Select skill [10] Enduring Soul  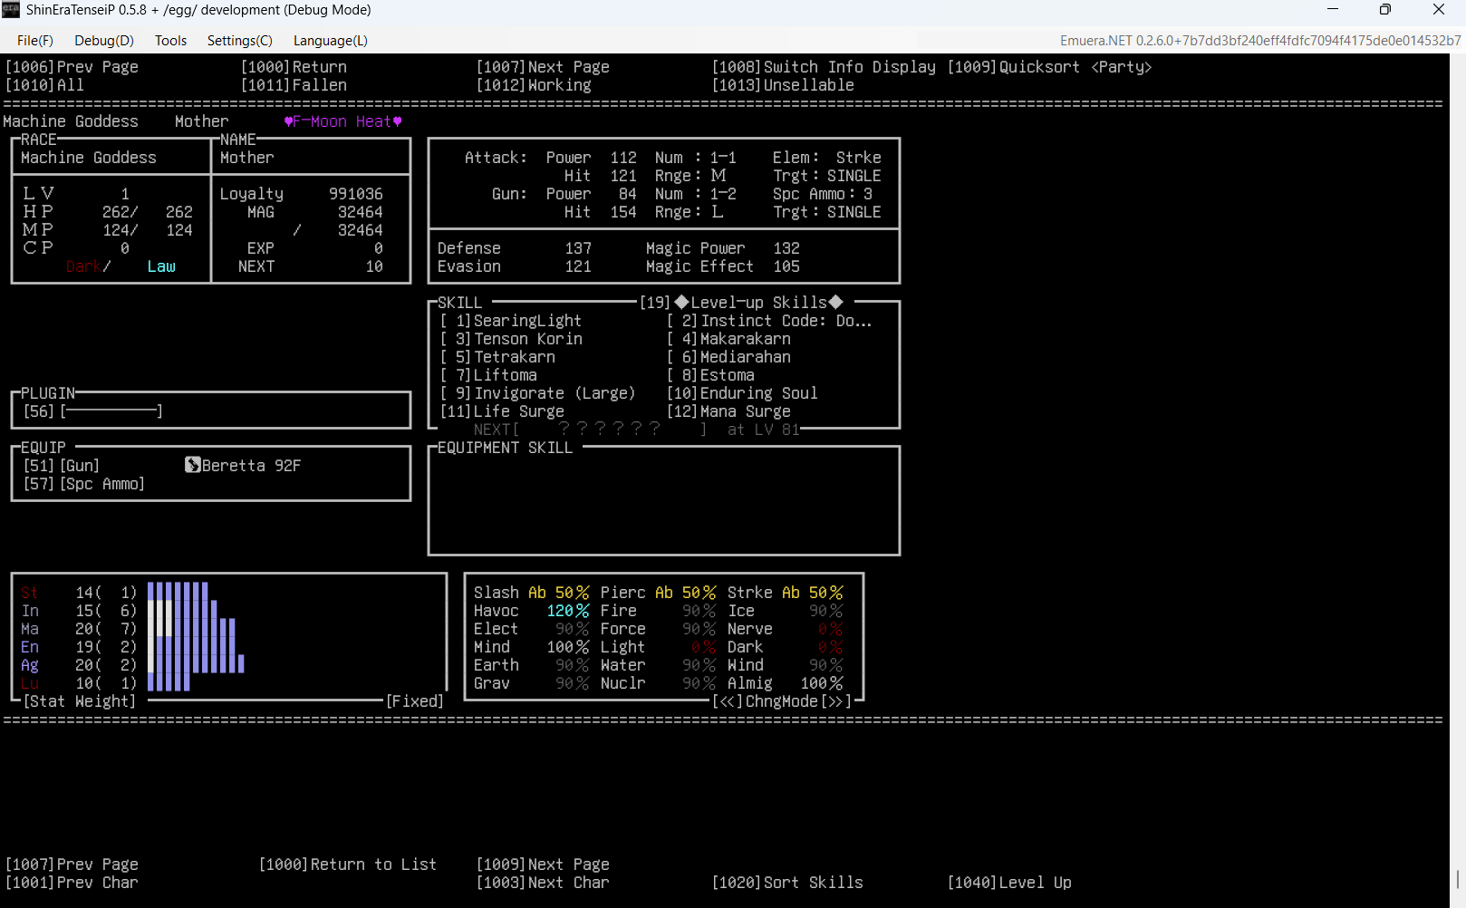click(742, 393)
